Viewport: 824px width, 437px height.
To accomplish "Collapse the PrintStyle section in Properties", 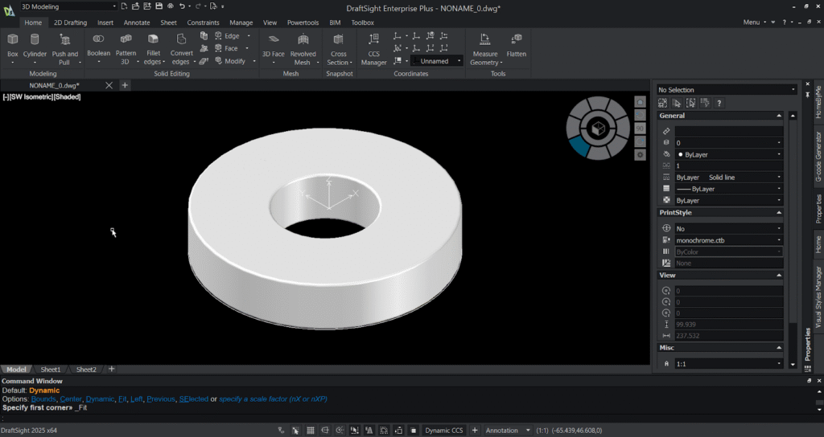I will [779, 213].
